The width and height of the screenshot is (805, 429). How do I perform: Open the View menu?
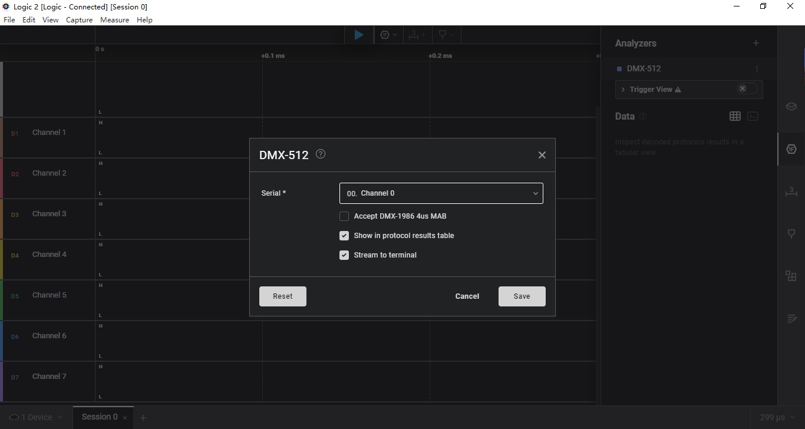[x=51, y=20]
